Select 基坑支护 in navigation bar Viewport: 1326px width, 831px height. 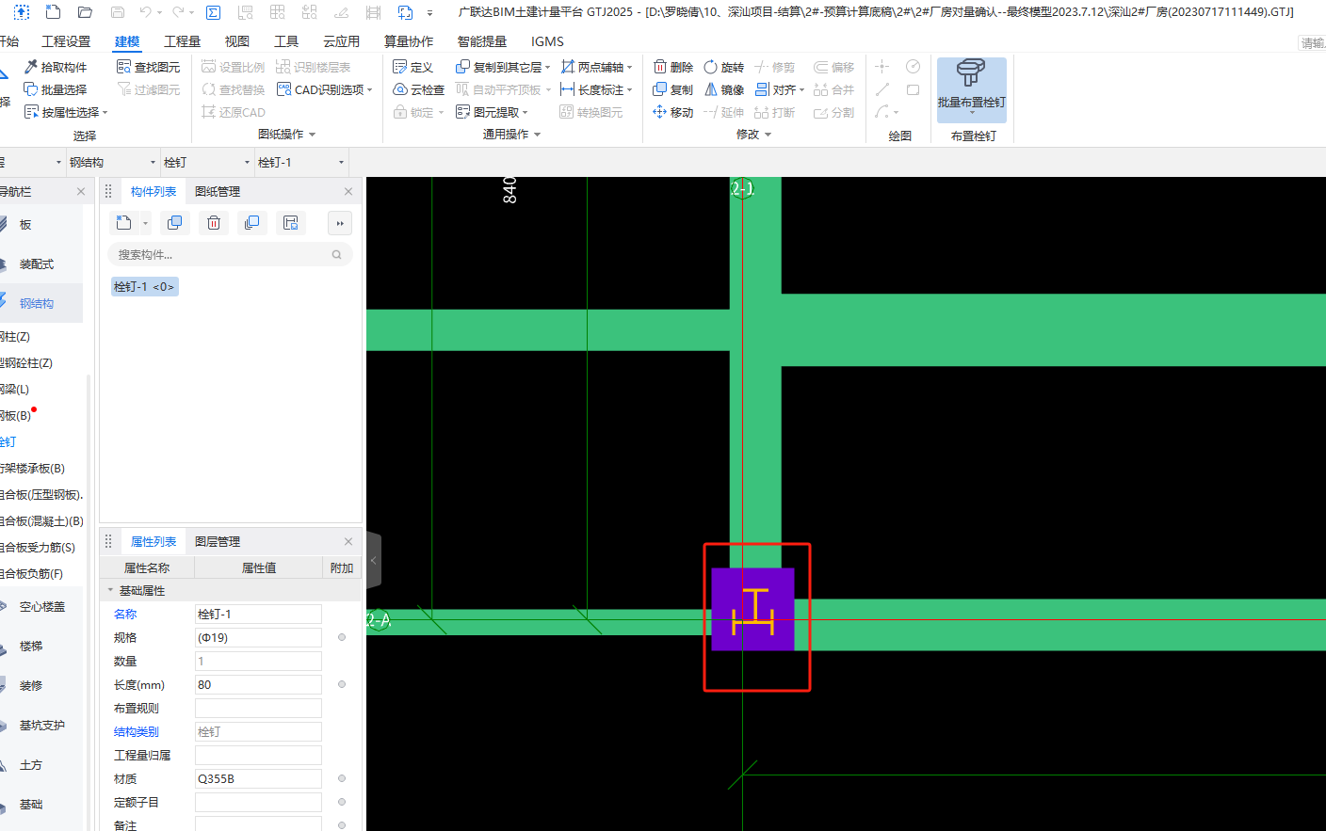click(x=41, y=726)
